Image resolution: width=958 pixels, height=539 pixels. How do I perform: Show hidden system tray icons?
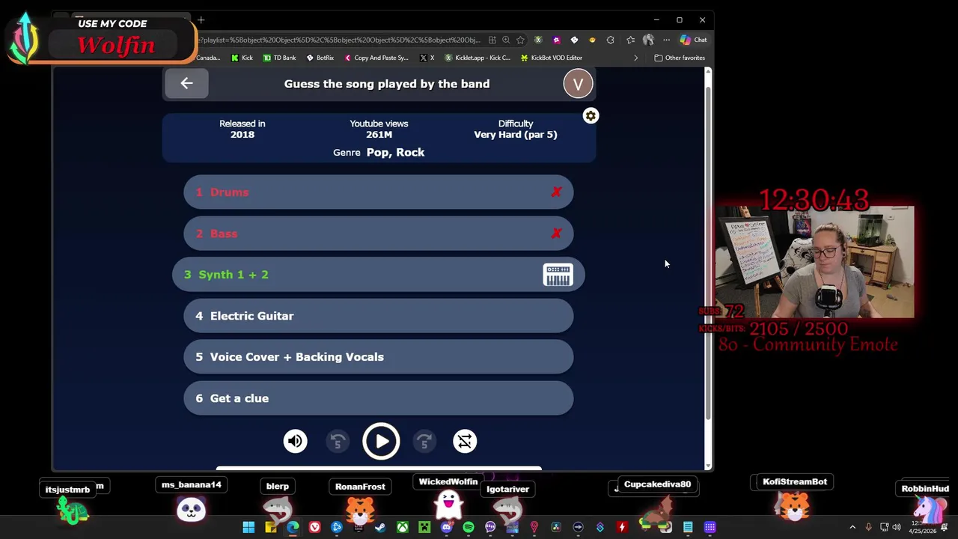[852, 528]
